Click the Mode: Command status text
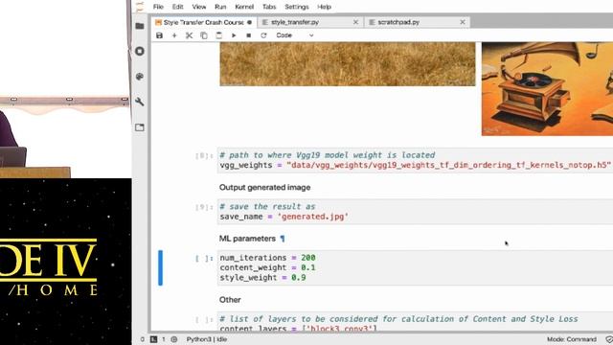Viewport: 613px width, 345px height. 572,339
